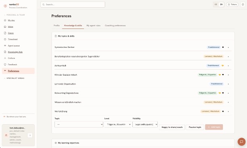
Task: Open the Level dropdown
Action: coord(118,124)
